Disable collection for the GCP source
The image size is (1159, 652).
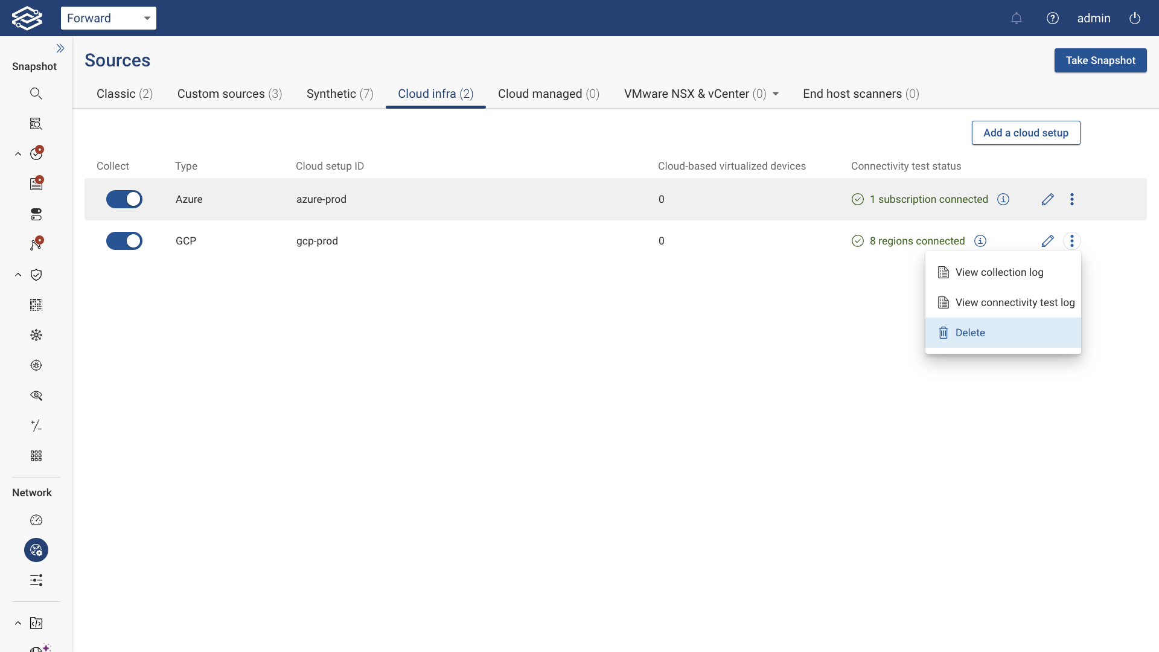[124, 241]
